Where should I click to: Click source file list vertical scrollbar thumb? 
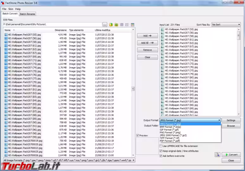pos(133,89)
